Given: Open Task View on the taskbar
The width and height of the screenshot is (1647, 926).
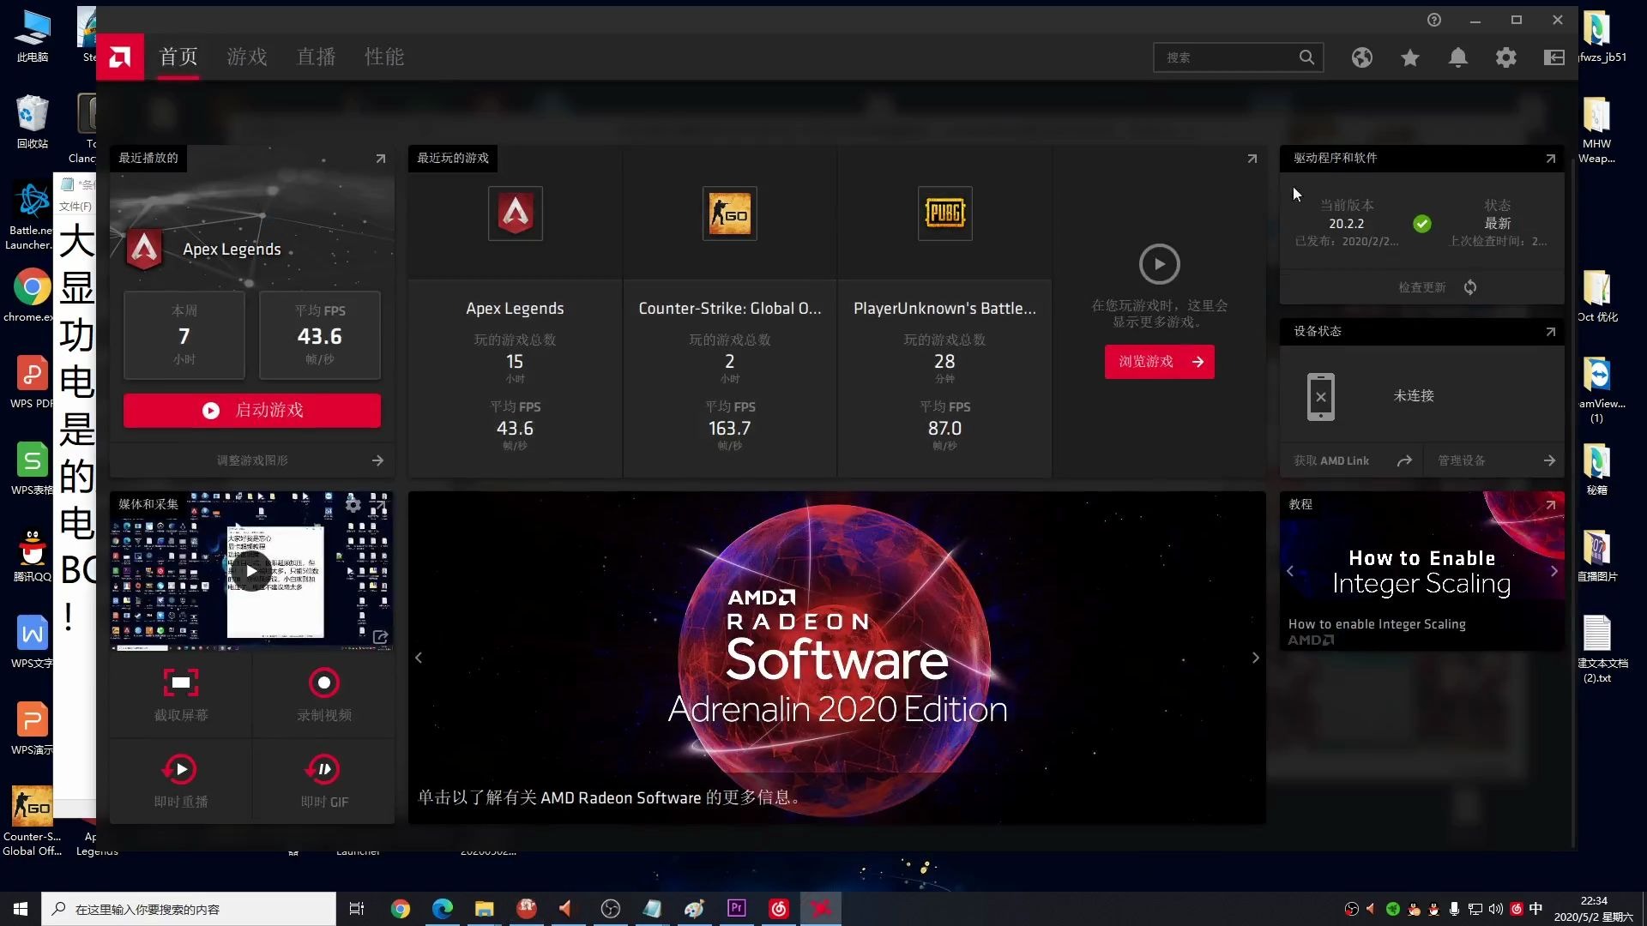Looking at the screenshot, I should (357, 909).
